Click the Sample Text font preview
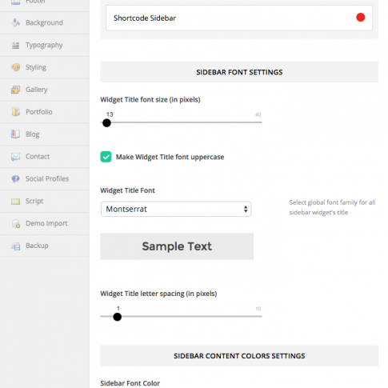The image size is (388, 388). coord(177,246)
